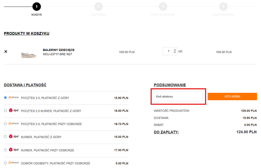Open the Baleriny Dziecięce product link
The width and height of the screenshot is (261, 168).
click(59, 50)
